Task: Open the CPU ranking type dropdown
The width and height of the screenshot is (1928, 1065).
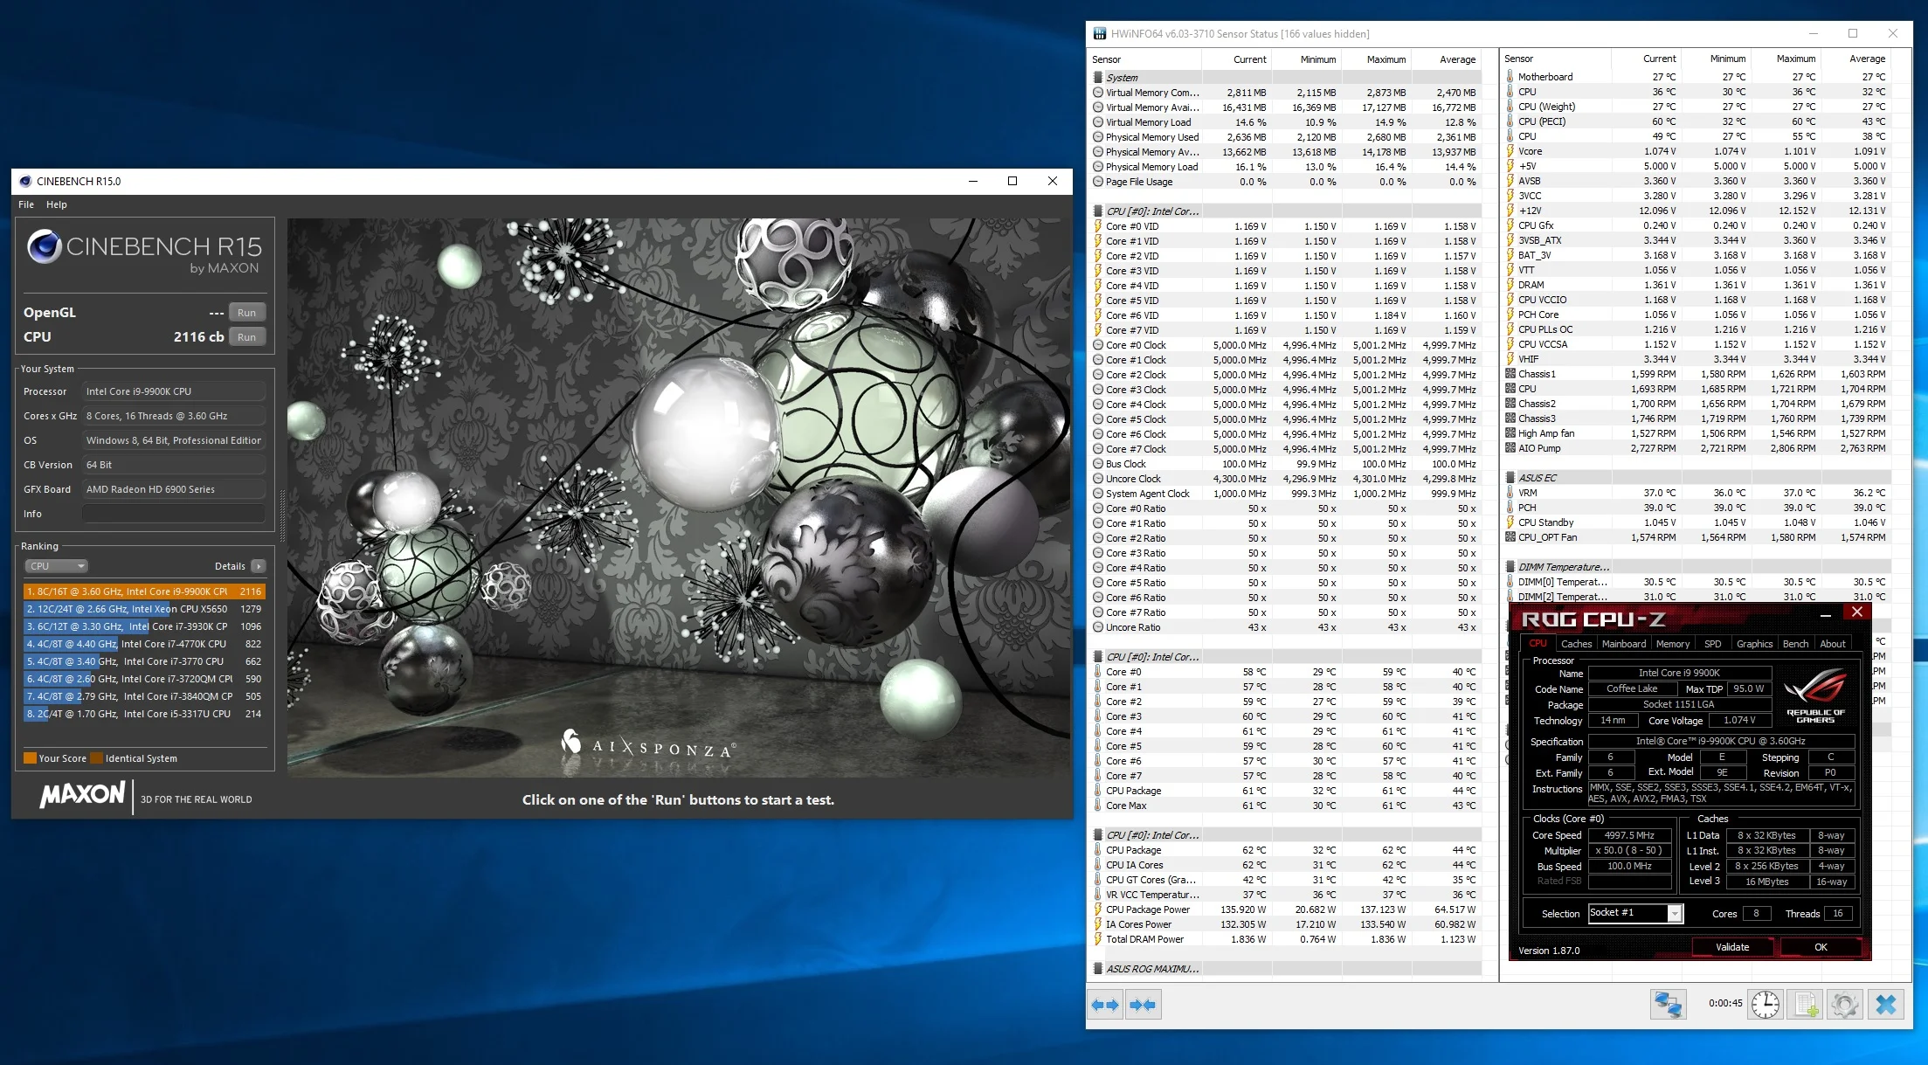Action: point(56,566)
